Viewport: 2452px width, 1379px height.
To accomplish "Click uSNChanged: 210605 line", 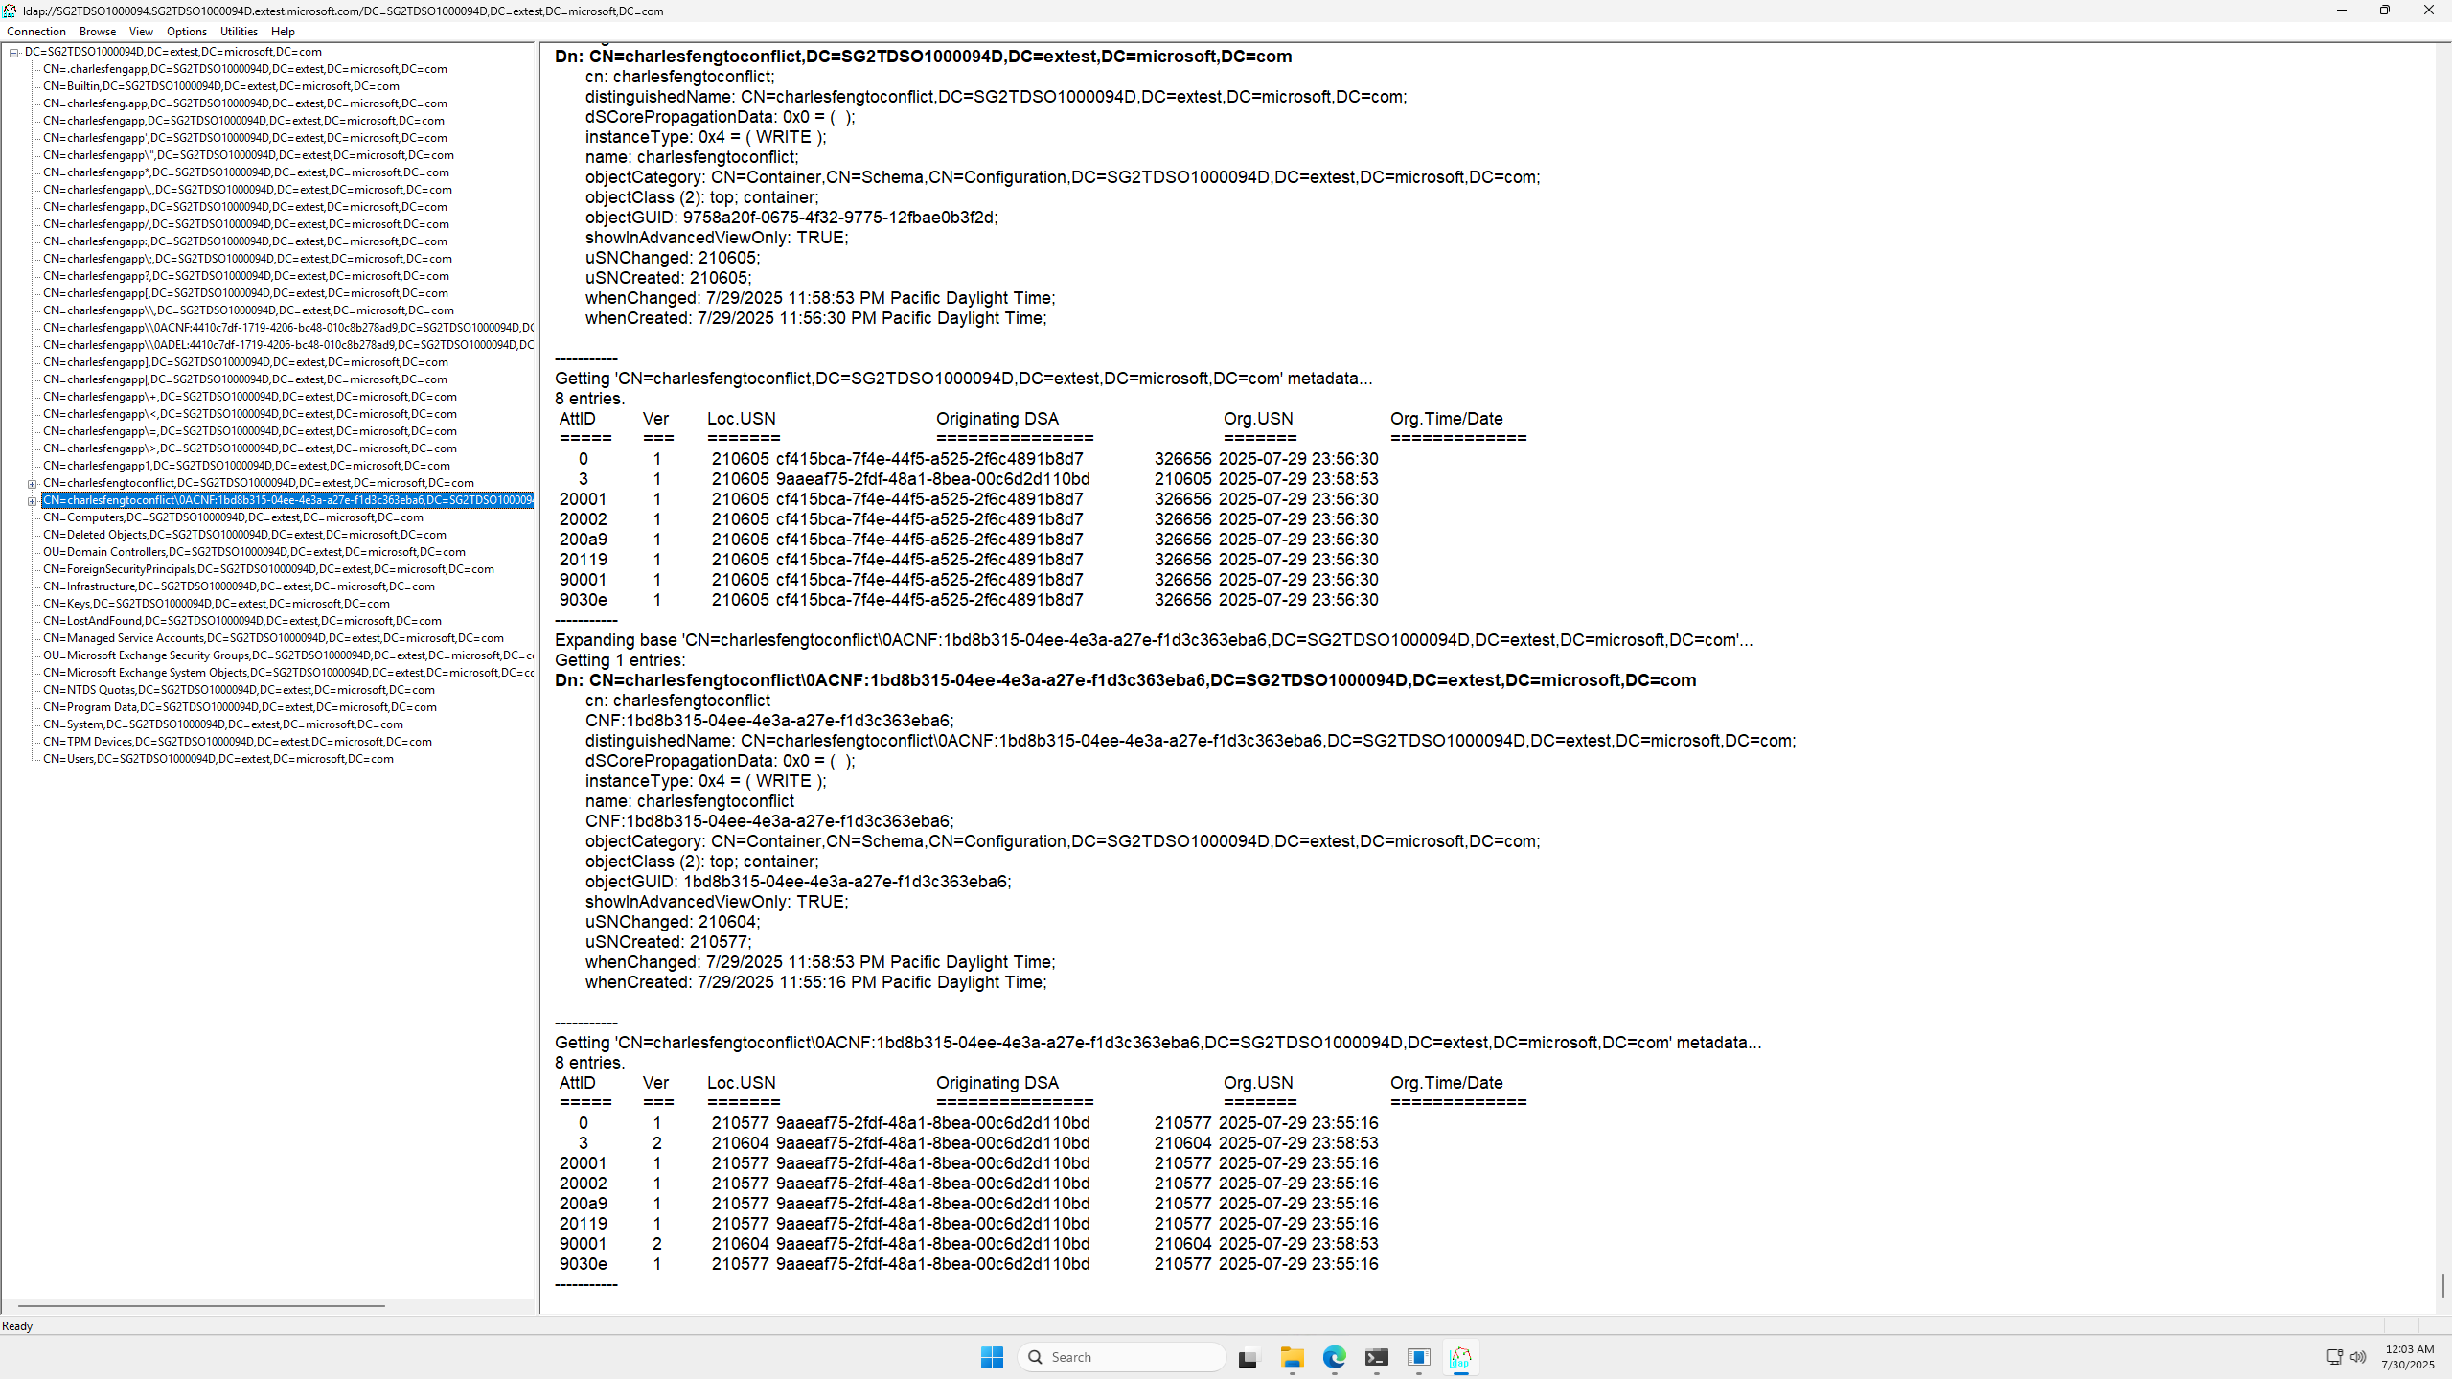I will point(673,258).
